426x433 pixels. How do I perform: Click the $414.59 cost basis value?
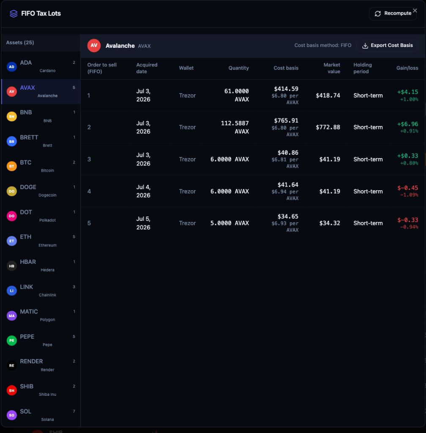[x=286, y=89]
